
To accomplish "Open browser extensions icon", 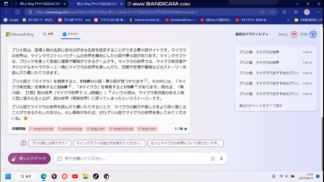I will click(x=284, y=12).
